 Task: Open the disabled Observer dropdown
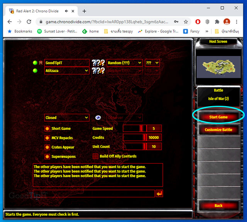click(125, 117)
